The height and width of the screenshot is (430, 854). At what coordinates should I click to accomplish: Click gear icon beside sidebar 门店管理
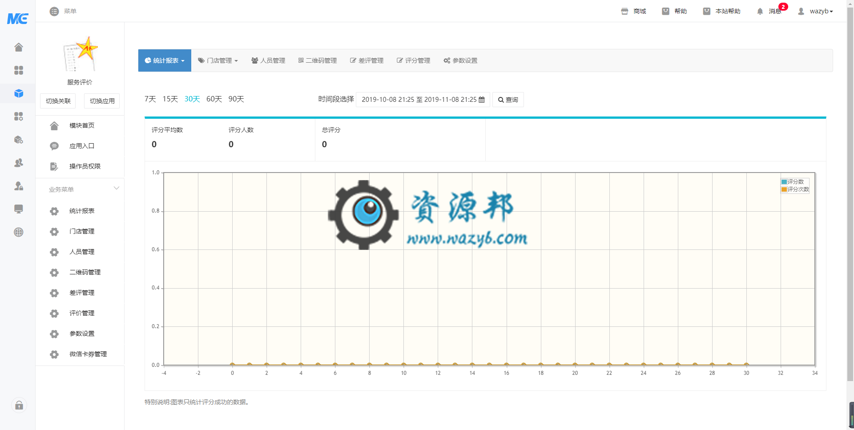coord(54,232)
